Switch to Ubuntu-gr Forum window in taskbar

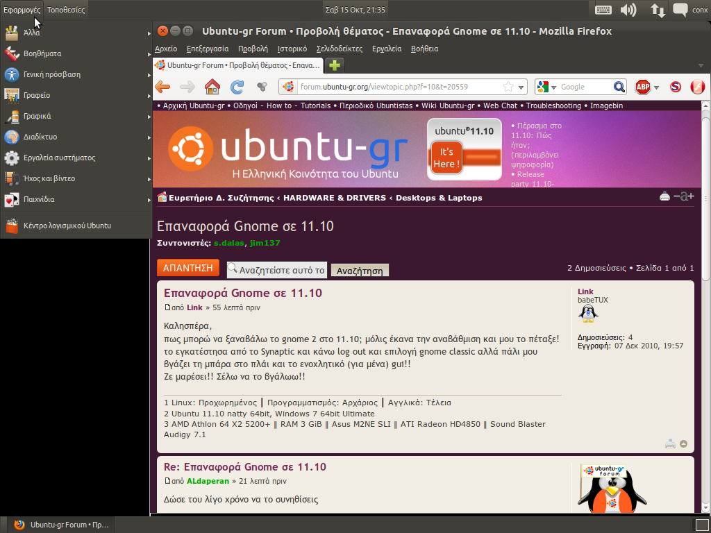(61, 525)
